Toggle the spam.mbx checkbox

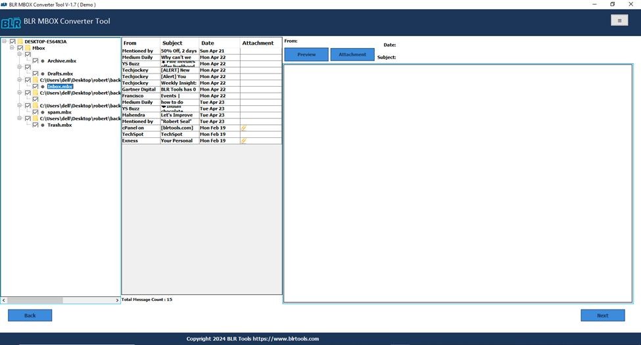pyautogui.click(x=36, y=112)
